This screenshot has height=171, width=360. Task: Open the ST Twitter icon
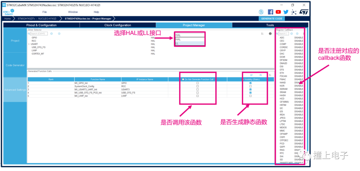[x=286, y=12]
